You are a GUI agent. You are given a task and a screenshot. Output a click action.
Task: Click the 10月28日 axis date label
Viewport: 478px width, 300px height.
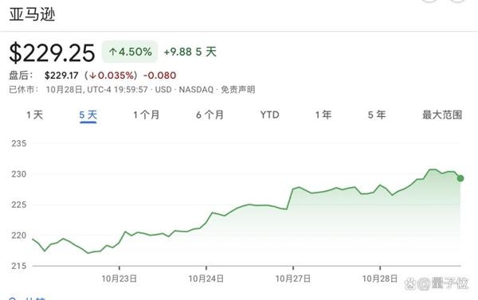tap(380, 279)
